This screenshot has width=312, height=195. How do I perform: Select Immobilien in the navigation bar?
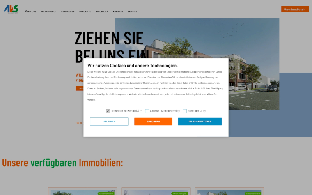[x=102, y=12]
